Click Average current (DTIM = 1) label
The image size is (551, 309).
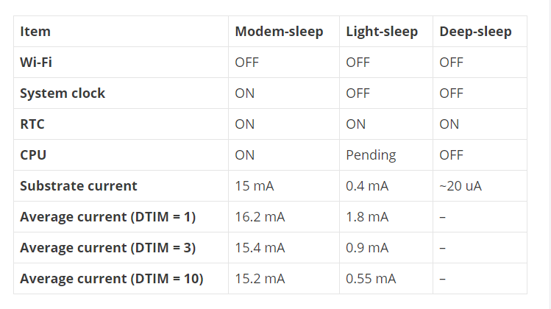coord(108,217)
